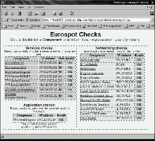Open the View menu

click(x=21, y=7)
